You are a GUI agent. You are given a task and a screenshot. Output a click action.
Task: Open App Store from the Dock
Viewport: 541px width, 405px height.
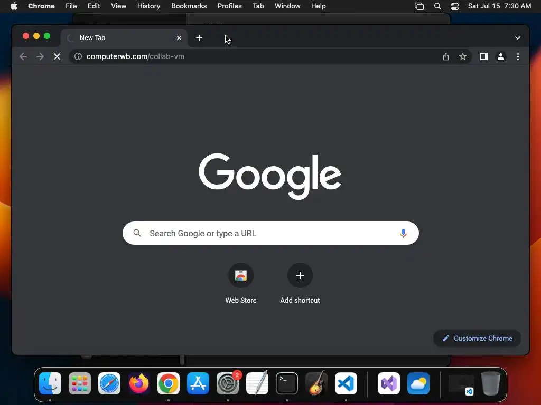pyautogui.click(x=198, y=383)
